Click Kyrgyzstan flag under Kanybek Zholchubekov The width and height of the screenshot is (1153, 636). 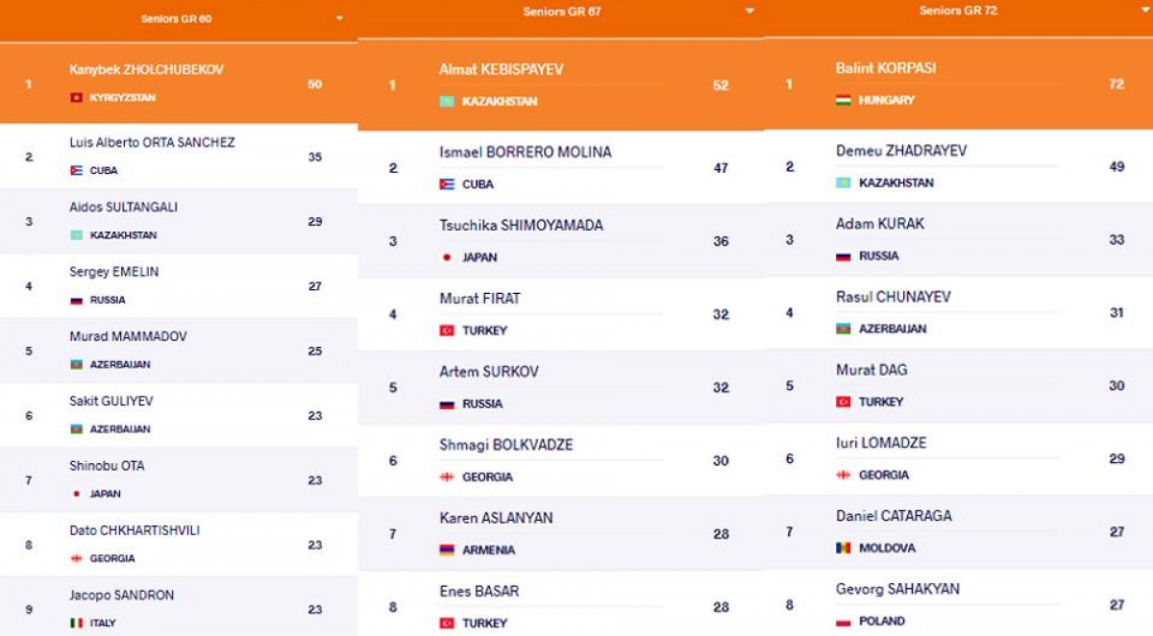click(76, 98)
